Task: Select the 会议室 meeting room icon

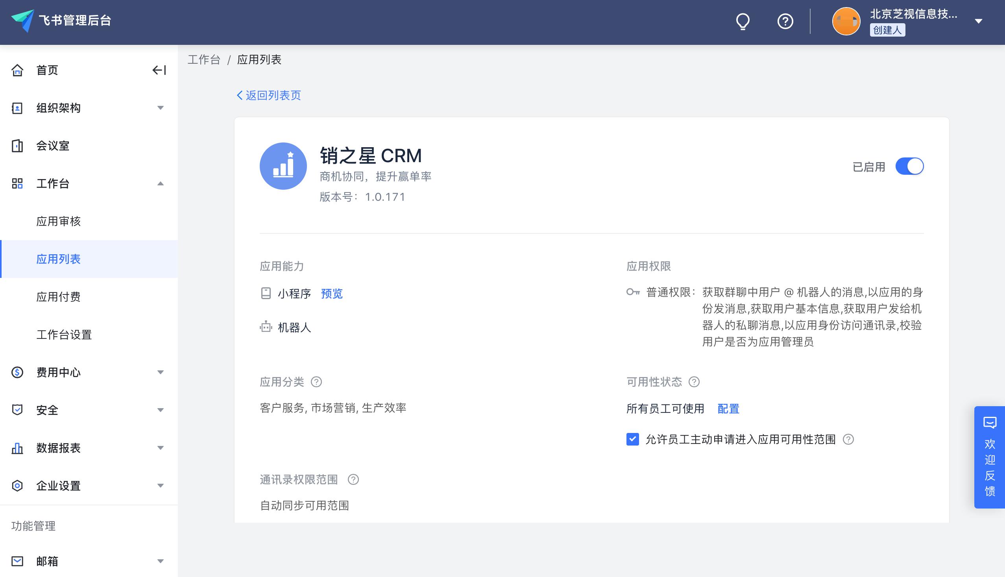Action: 17,146
